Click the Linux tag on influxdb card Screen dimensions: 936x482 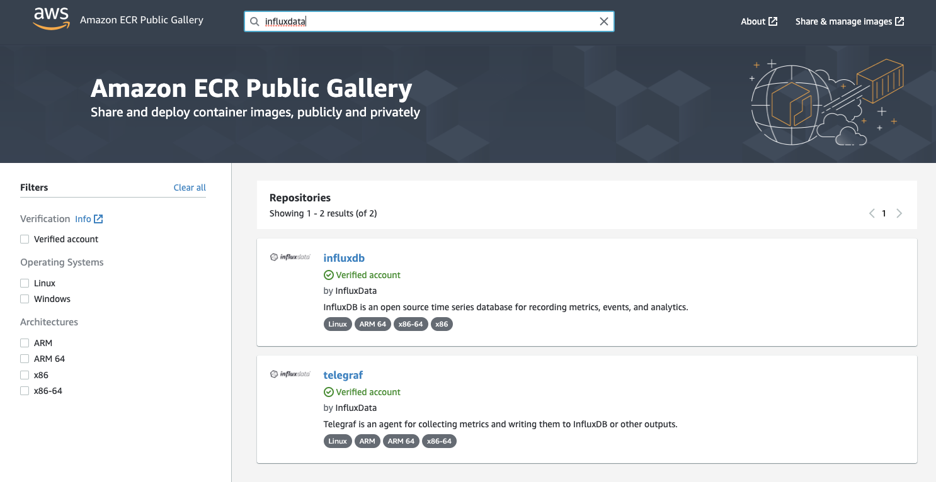338,324
